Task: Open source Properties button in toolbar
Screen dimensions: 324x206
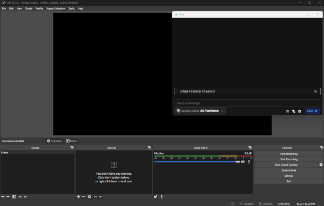Action: [55, 141]
